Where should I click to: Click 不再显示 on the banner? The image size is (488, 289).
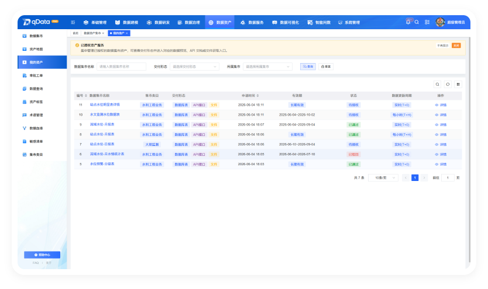pos(442,46)
